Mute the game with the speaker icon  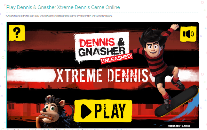(188, 34)
